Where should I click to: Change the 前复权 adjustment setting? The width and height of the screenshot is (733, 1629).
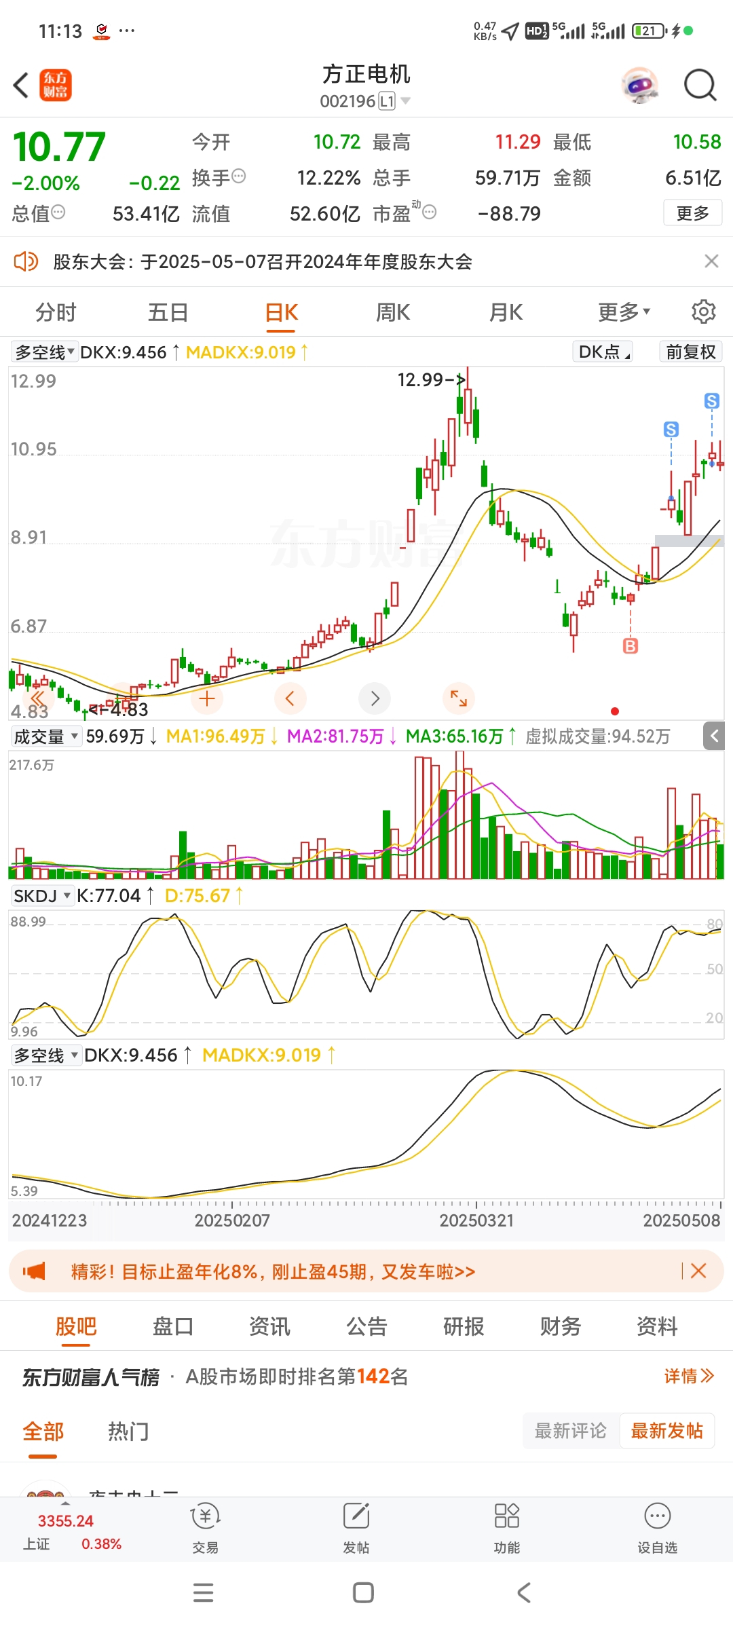(691, 352)
